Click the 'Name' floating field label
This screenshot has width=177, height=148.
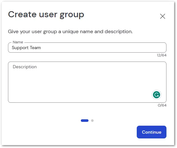pyautogui.click(x=18, y=42)
